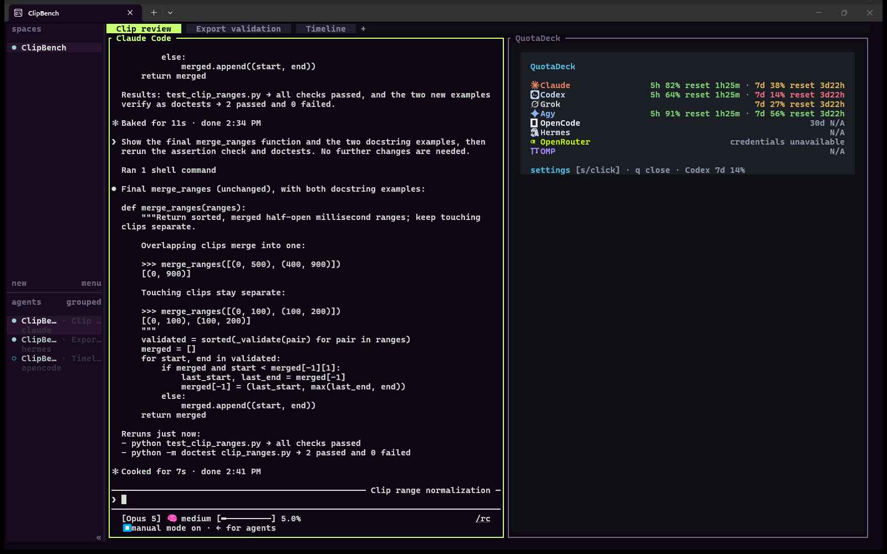Collapse the sidebar with the « icon
This screenshot has height=554, width=887.
click(x=99, y=537)
